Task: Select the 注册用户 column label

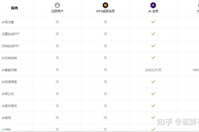Action: (57, 11)
